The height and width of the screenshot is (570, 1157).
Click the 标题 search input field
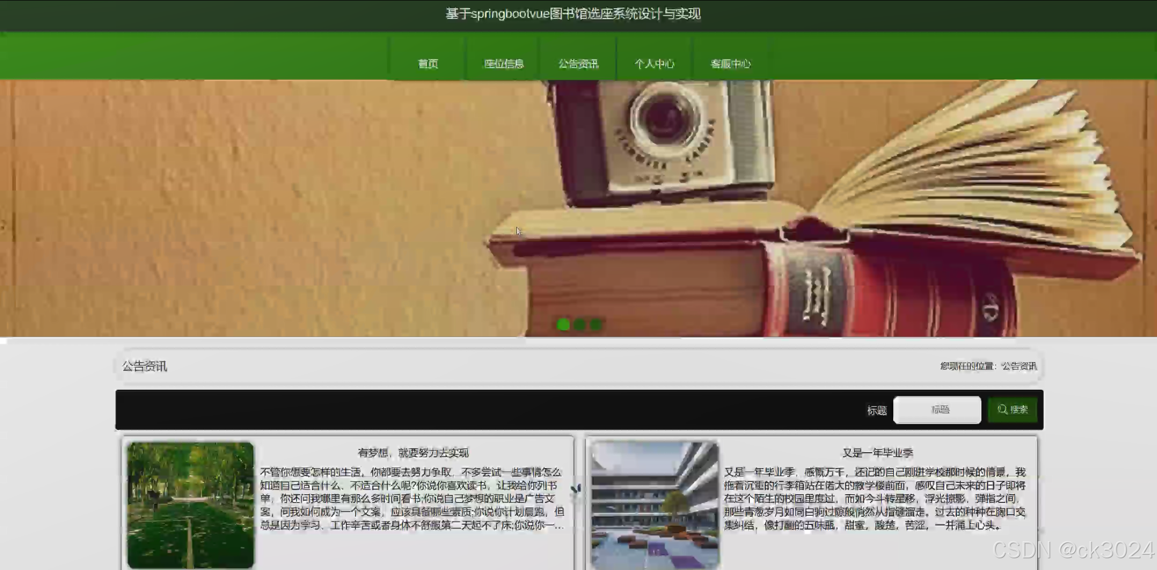pos(937,409)
